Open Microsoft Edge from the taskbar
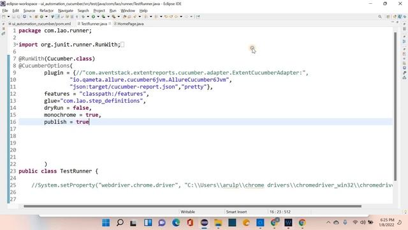Screen dimensions: 408x230 tap(176, 223)
